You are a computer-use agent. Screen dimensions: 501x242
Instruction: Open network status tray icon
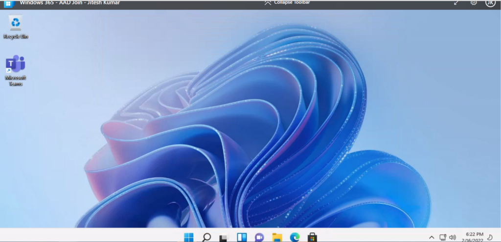point(442,237)
